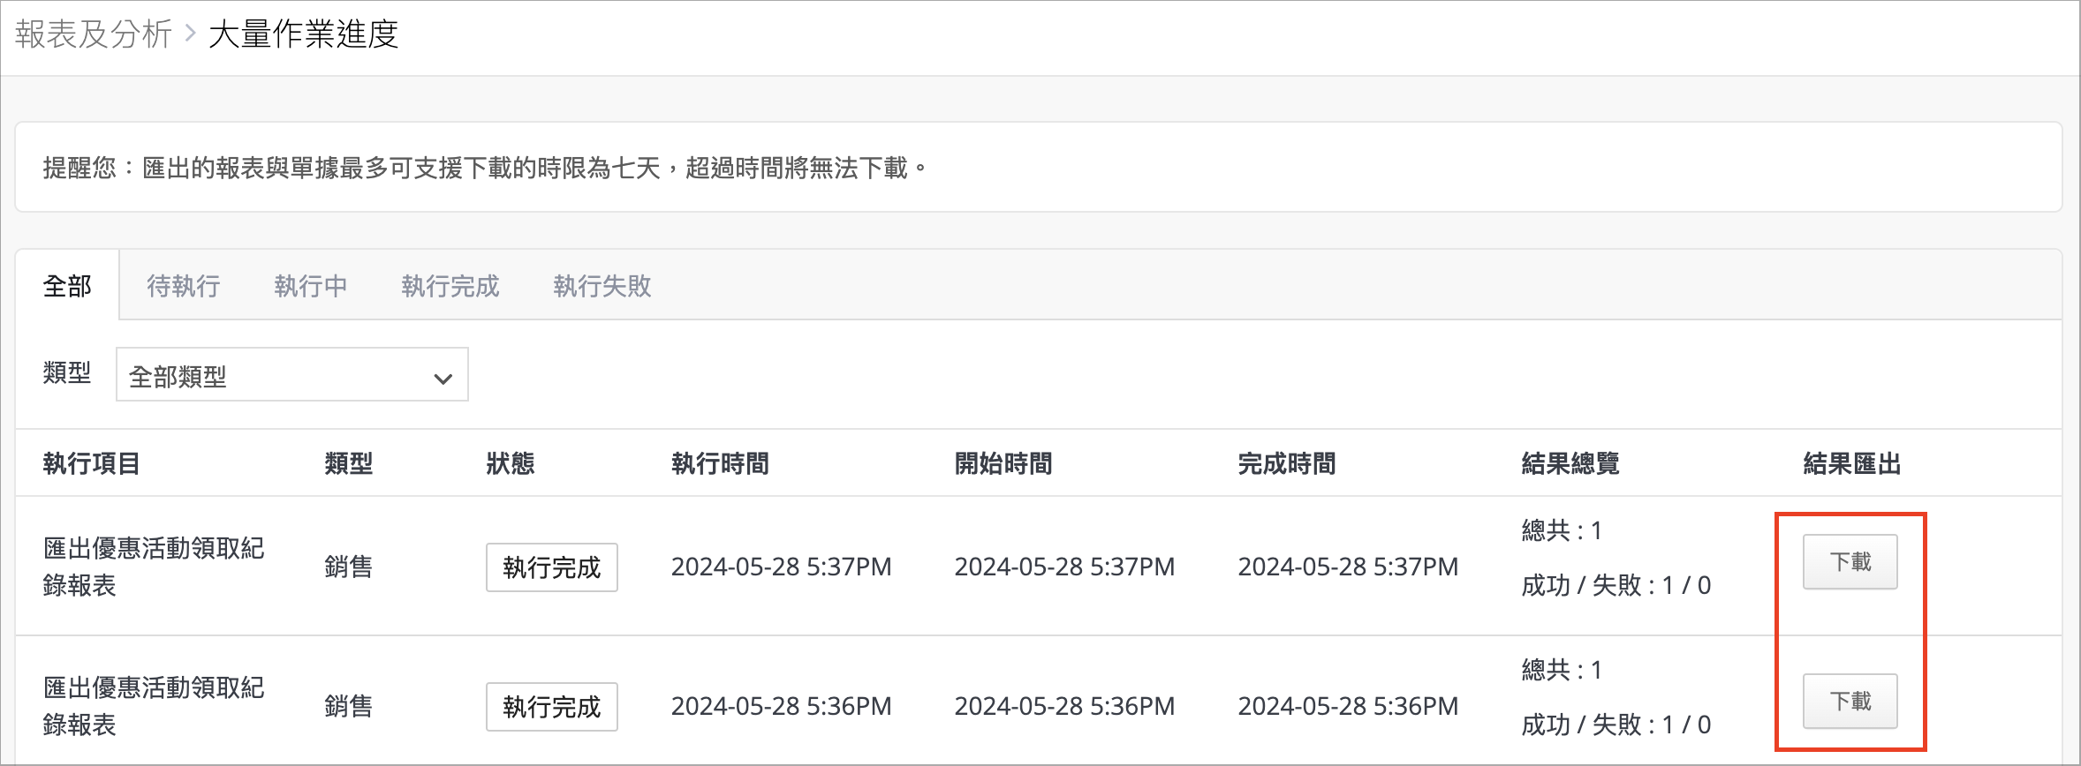This screenshot has height=766, width=2081.
Task: Click 完成時間 column header
Action: [1287, 463]
